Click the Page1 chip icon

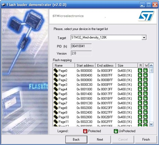(x=56, y=75)
